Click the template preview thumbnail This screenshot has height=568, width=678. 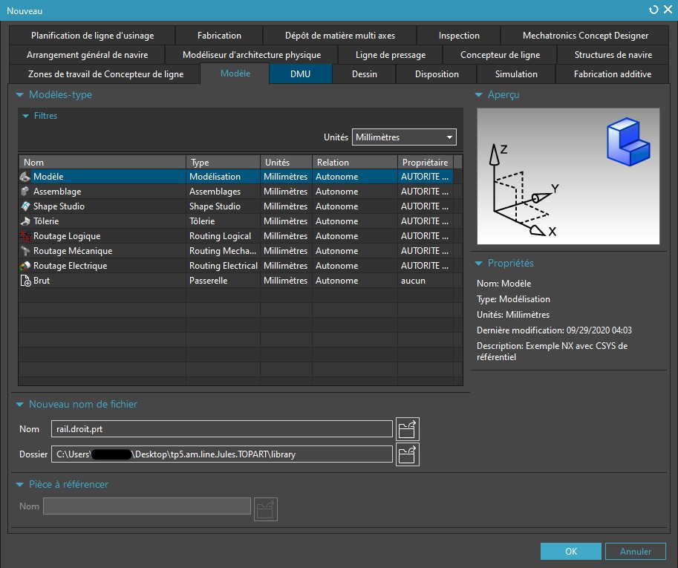[x=568, y=177]
